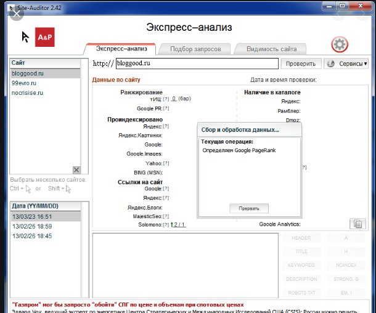This screenshot has width=376, height=313.
Task: Minimize the Site-Auditor window
Action: coord(329,6)
